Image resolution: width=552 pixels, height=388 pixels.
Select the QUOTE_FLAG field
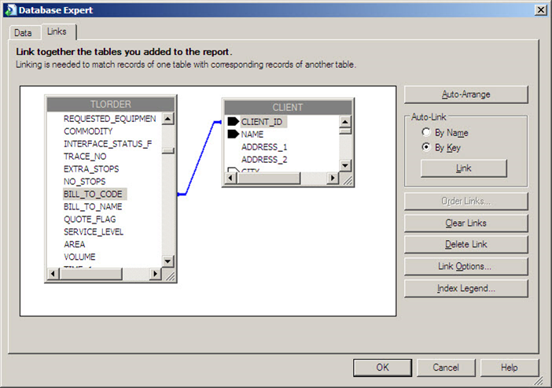point(90,220)
